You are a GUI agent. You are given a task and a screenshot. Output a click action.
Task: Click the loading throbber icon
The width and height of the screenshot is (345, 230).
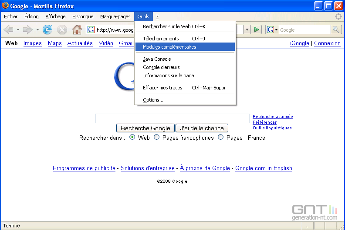tap(338, 16)
